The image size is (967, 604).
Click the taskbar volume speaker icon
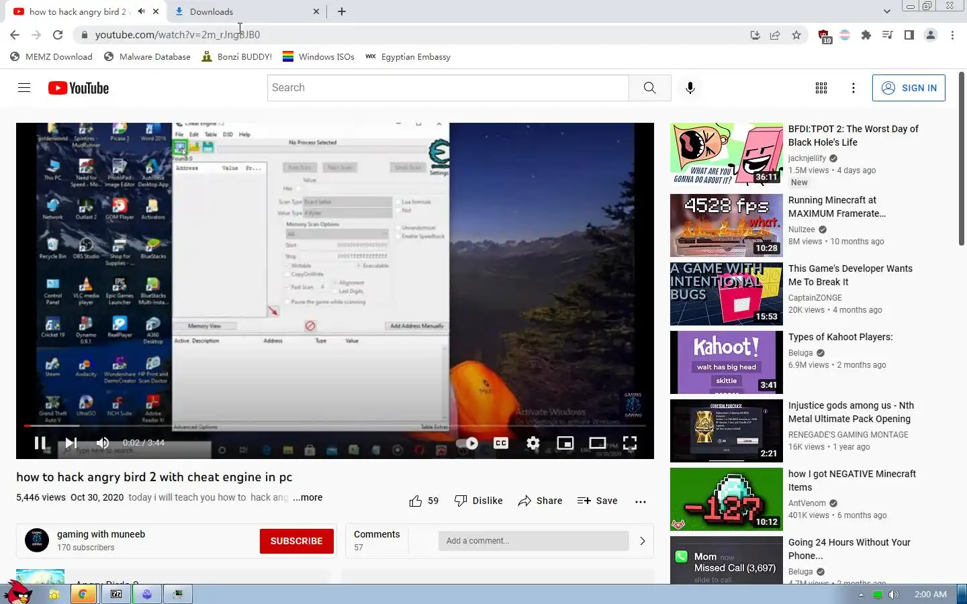point(893,595)
